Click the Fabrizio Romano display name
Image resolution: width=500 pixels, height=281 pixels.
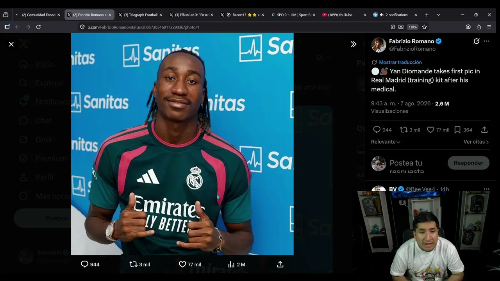click(411, 41)
